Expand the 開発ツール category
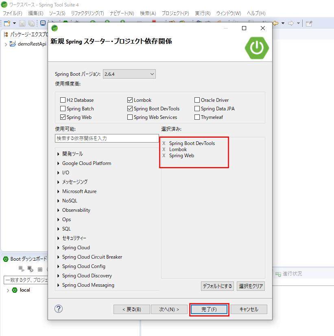This screenshot has height=336, width=334. coord(58,154)
